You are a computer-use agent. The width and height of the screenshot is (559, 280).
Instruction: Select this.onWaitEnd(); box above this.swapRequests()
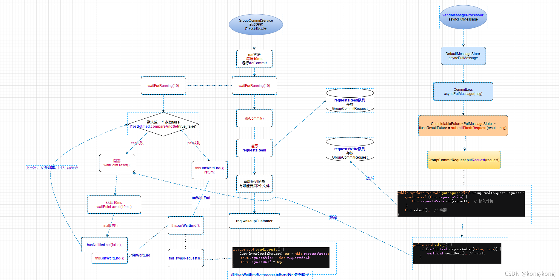[x=186, y=226]
